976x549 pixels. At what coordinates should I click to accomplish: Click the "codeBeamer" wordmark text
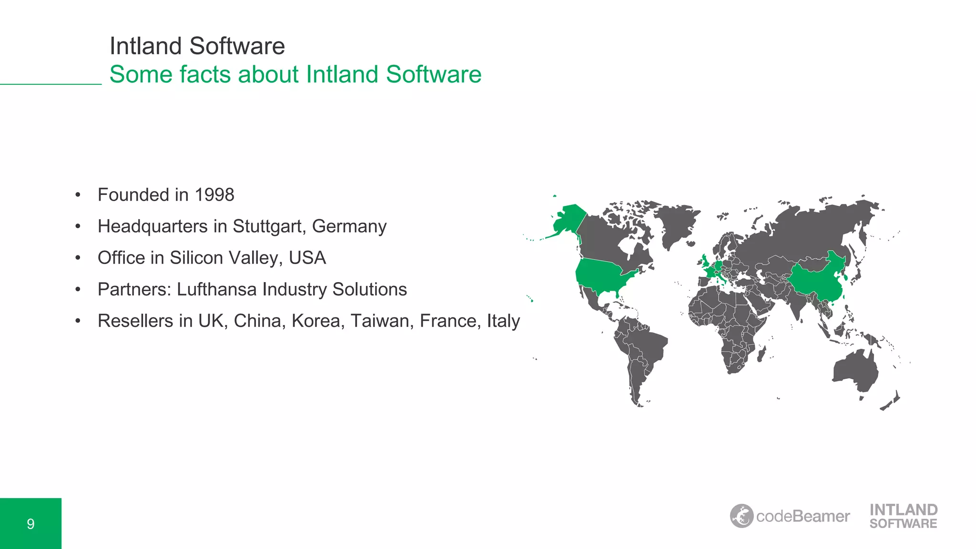click(803, 516)
